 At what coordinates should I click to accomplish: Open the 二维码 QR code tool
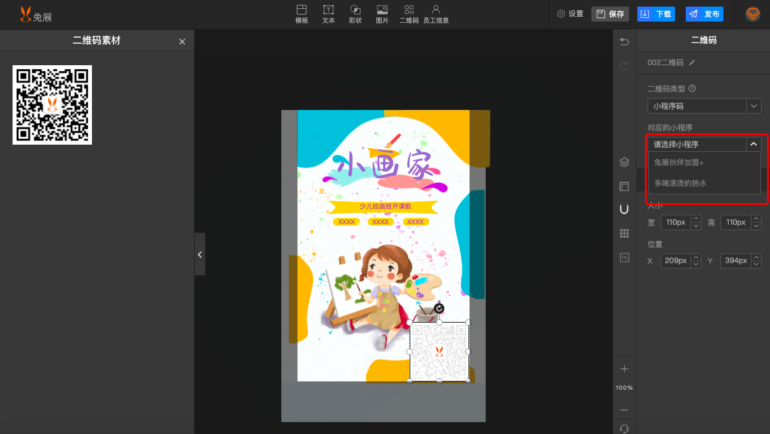(409, 14)
